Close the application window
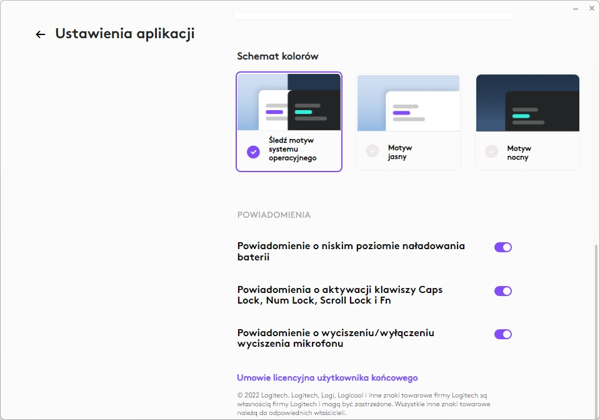 [x=592, y=8]
